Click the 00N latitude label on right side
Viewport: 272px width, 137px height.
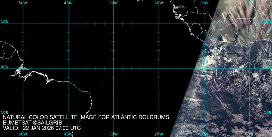pyautogui.click(x=267, y=67)
